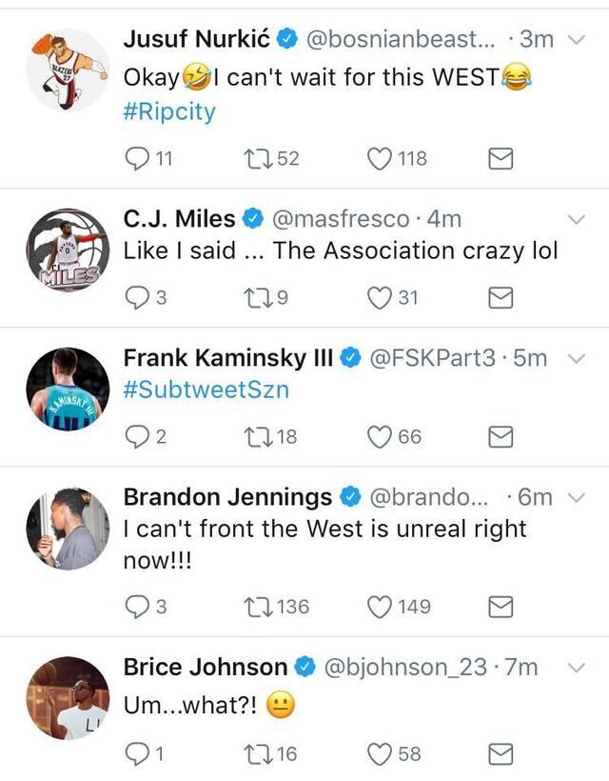This screenshot has width=609, height=781.
Task: Open the dropdown arrow on Brice Johnson's tweet
Action: [x=575, y=668]
